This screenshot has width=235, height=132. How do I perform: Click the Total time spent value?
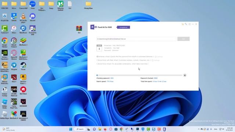160,81
